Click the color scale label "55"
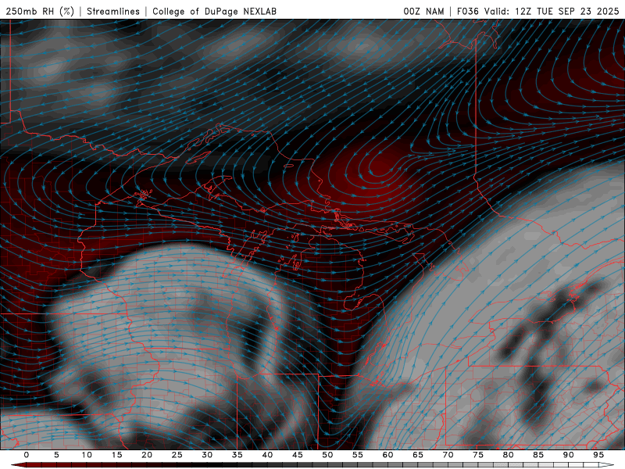Viewport: 625px width, 469px height. coord(358,455)
